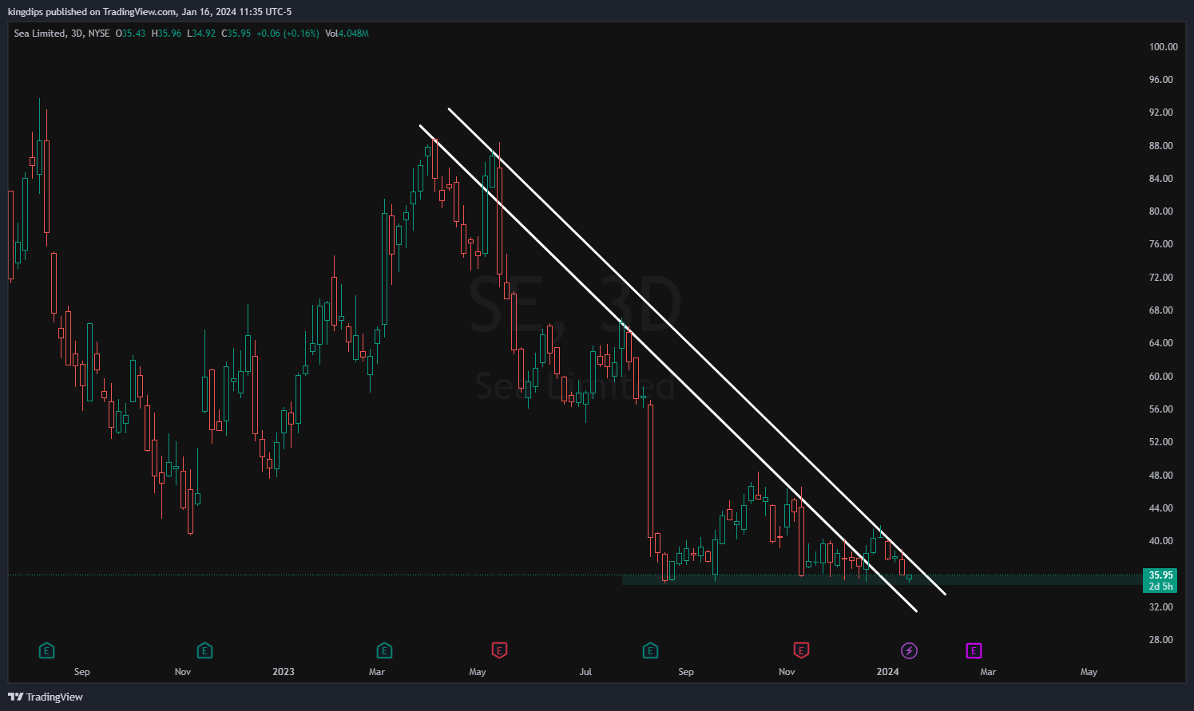Click the 28.00 price axis label

pyautogui.click(x=1160, y=640)
